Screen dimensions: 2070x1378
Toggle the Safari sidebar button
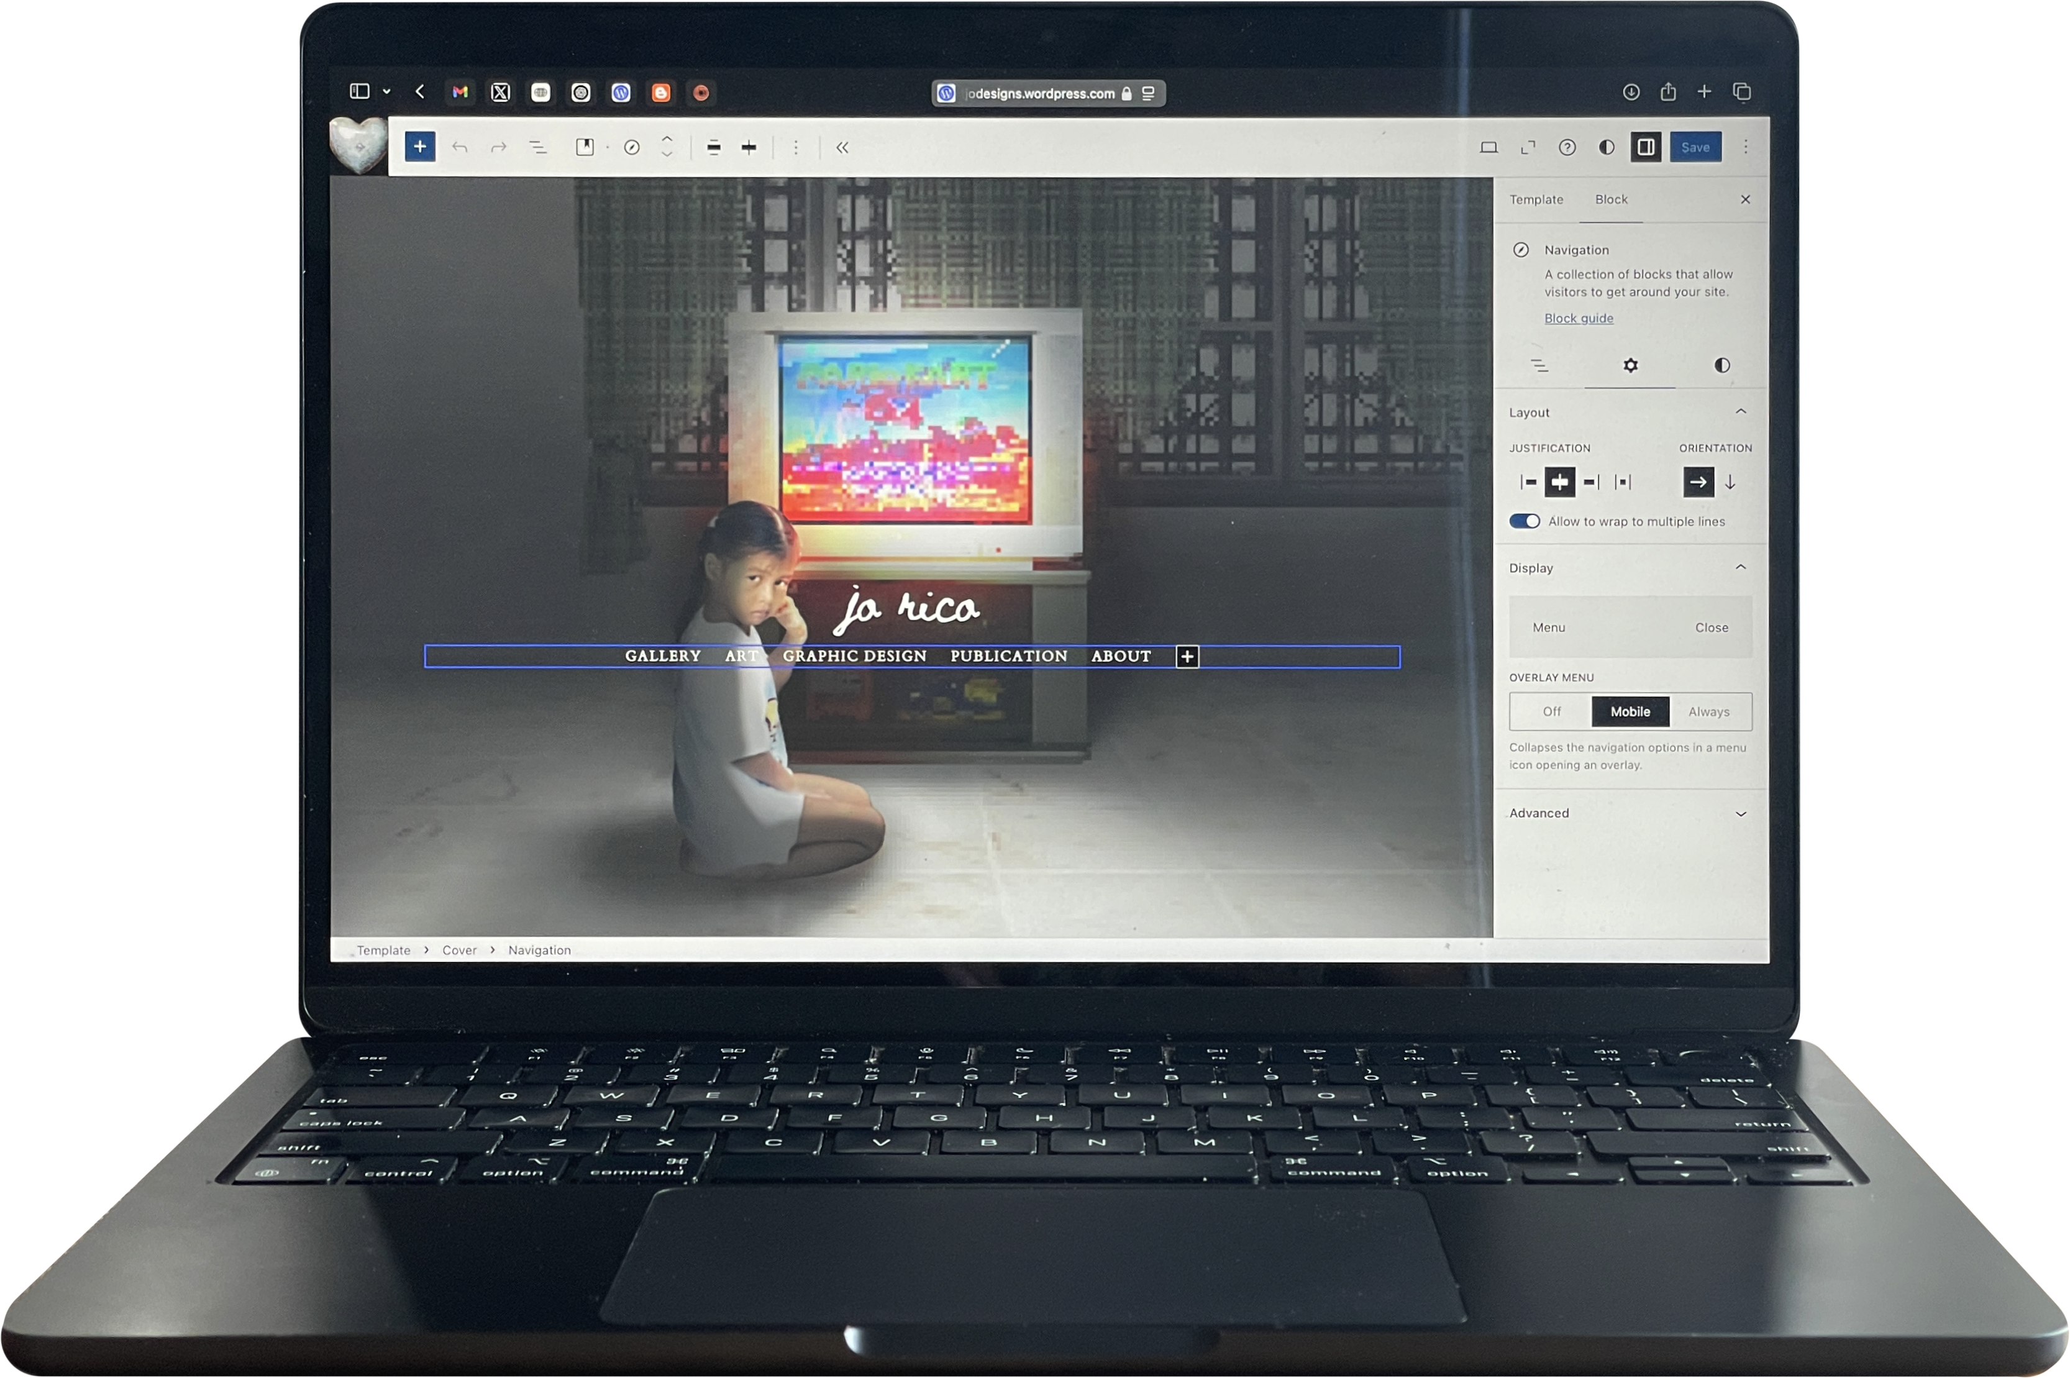point(359,91)
